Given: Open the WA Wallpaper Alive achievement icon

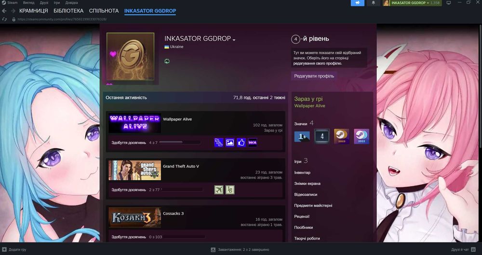Looking at the screenshot, I should click(253, 142).
